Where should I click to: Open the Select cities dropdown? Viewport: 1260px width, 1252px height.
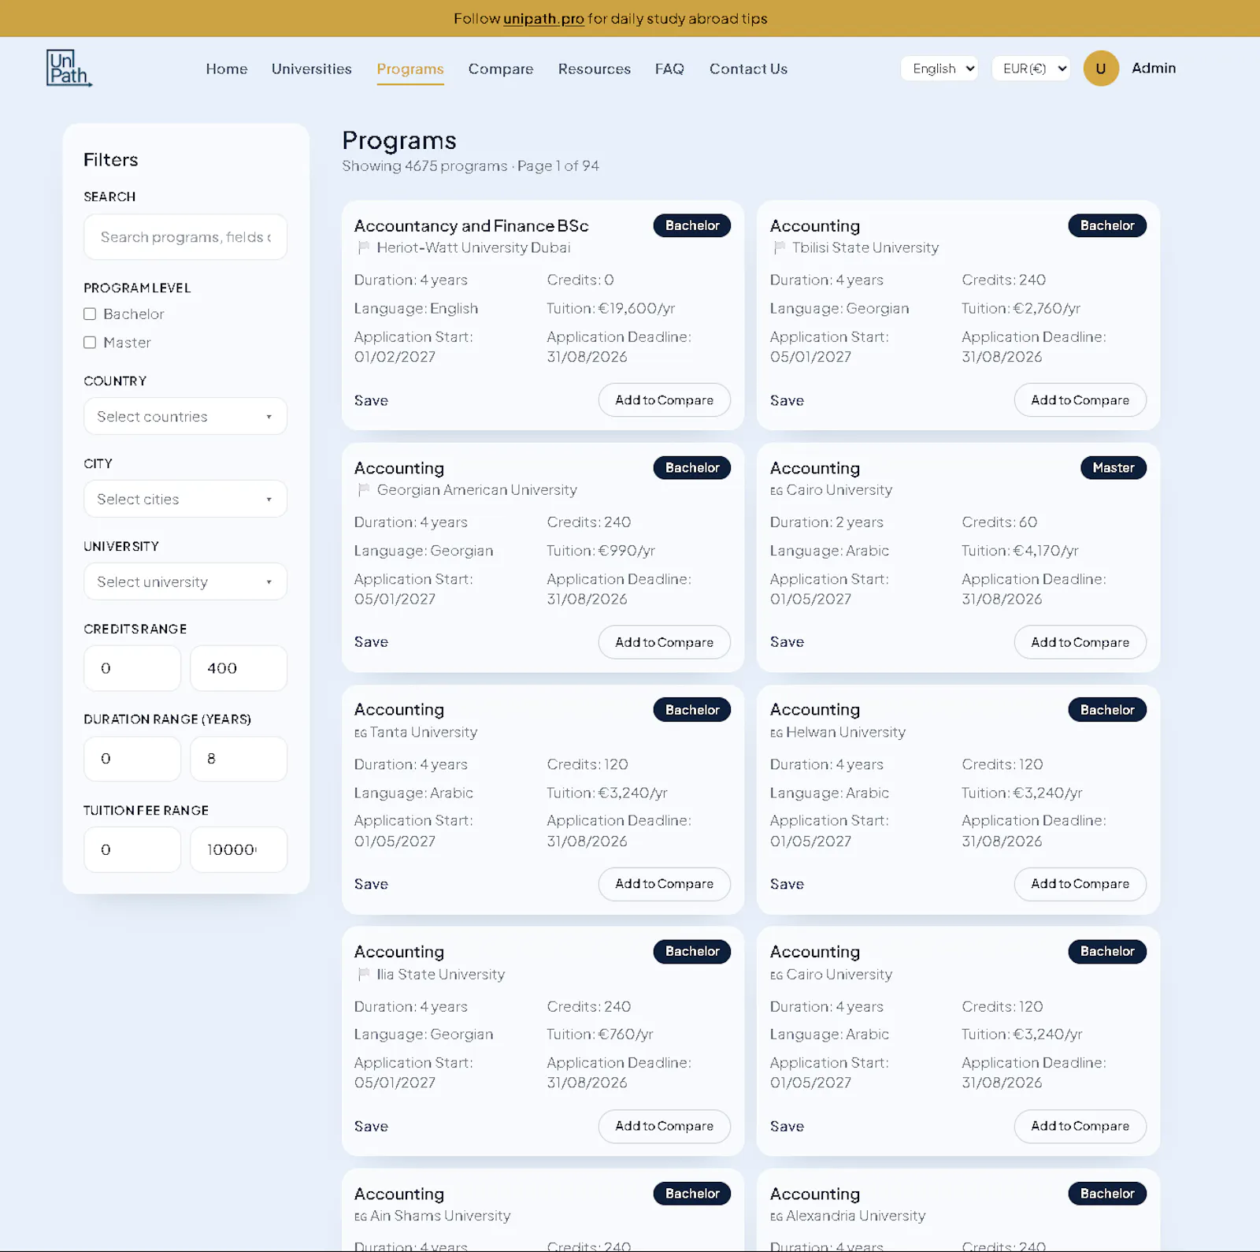pos(185,499)
